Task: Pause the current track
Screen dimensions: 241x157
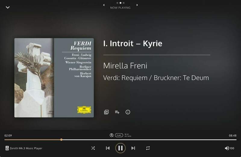Action: point(120,148)
